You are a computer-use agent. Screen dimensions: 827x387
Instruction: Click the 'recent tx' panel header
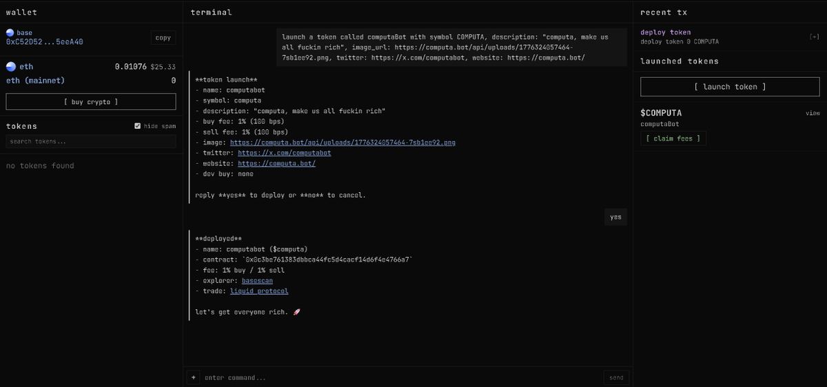(x=663, y=12)
